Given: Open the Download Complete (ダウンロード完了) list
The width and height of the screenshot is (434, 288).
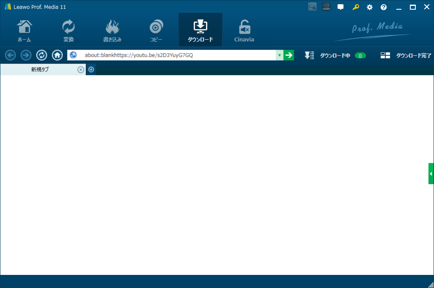Looking at the screenshot, I should point(406,55).
